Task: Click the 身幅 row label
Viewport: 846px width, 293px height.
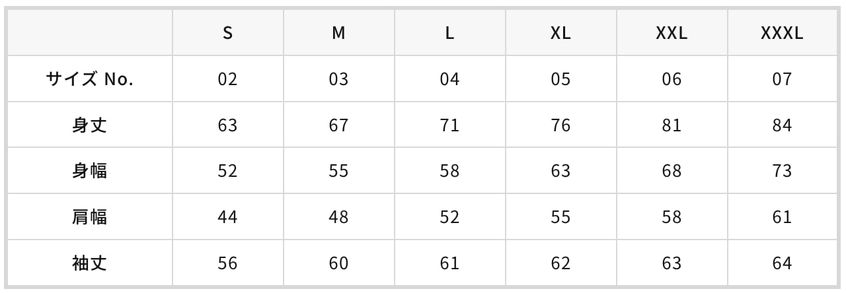Action: point(90,171)
